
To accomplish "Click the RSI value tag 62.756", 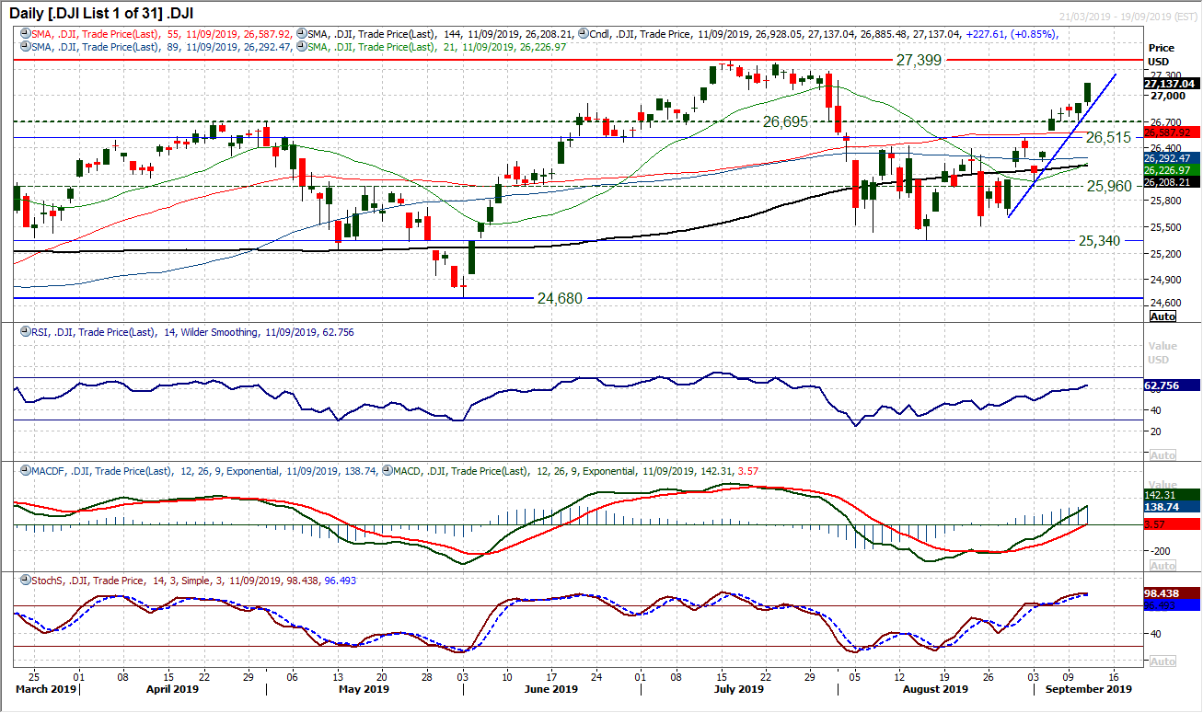I will click(x=1171, y=386).
